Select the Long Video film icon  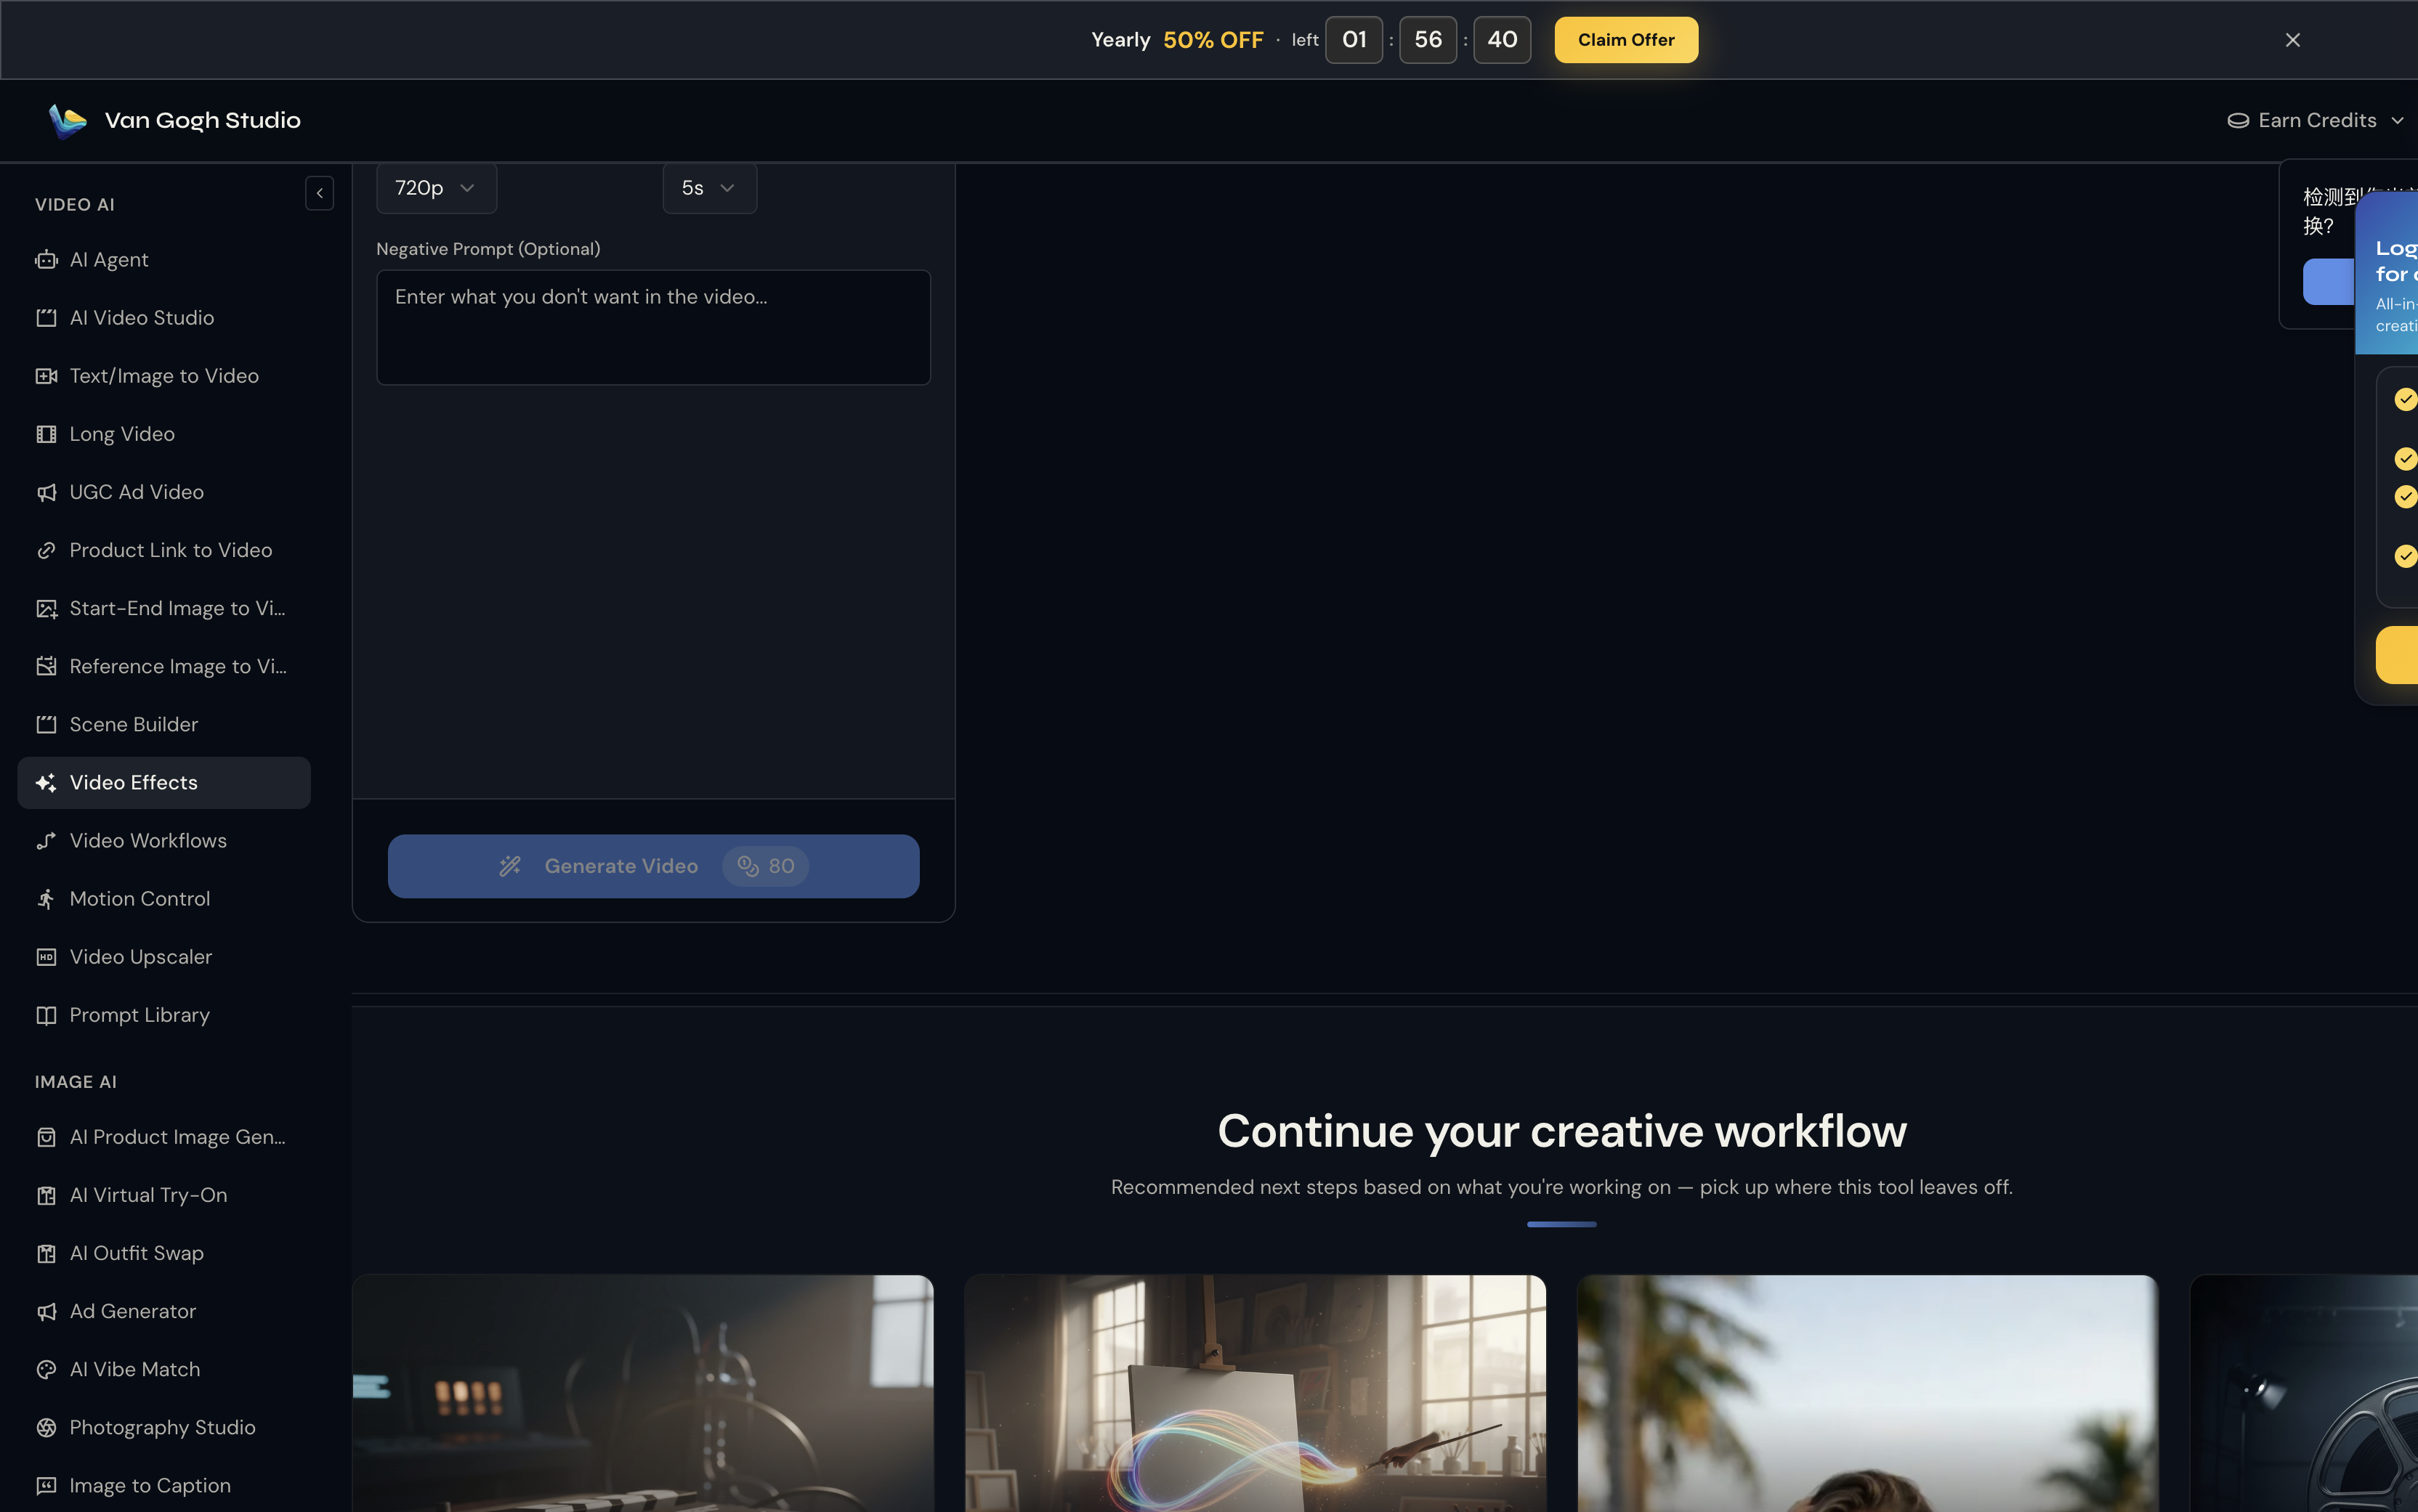(x=46, y=434)
